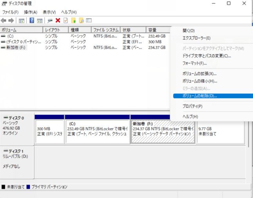Click the ディスク 0 ベーシック disk label
The image size is (253, 198).
pyautogui.click(x=17, y=129)
